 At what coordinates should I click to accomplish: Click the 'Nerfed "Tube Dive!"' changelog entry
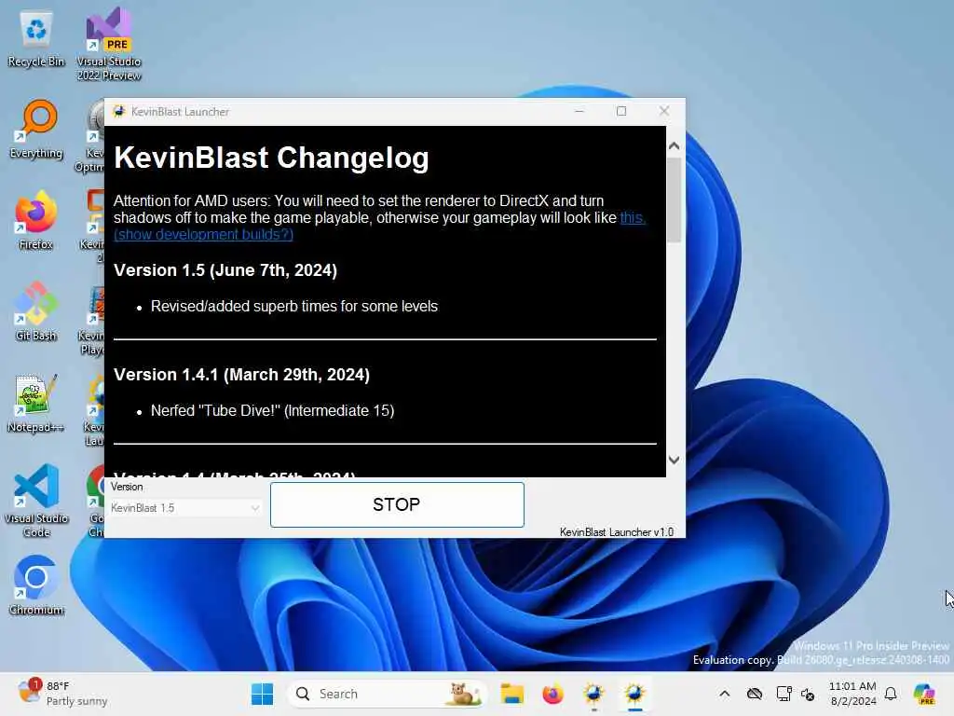pos(273,411)
